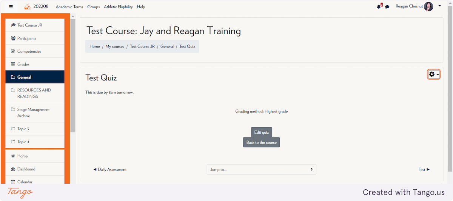The height and width of the screenshot is (201, 453).
Task: Open Grades in the sidebar
Action: 35,64
